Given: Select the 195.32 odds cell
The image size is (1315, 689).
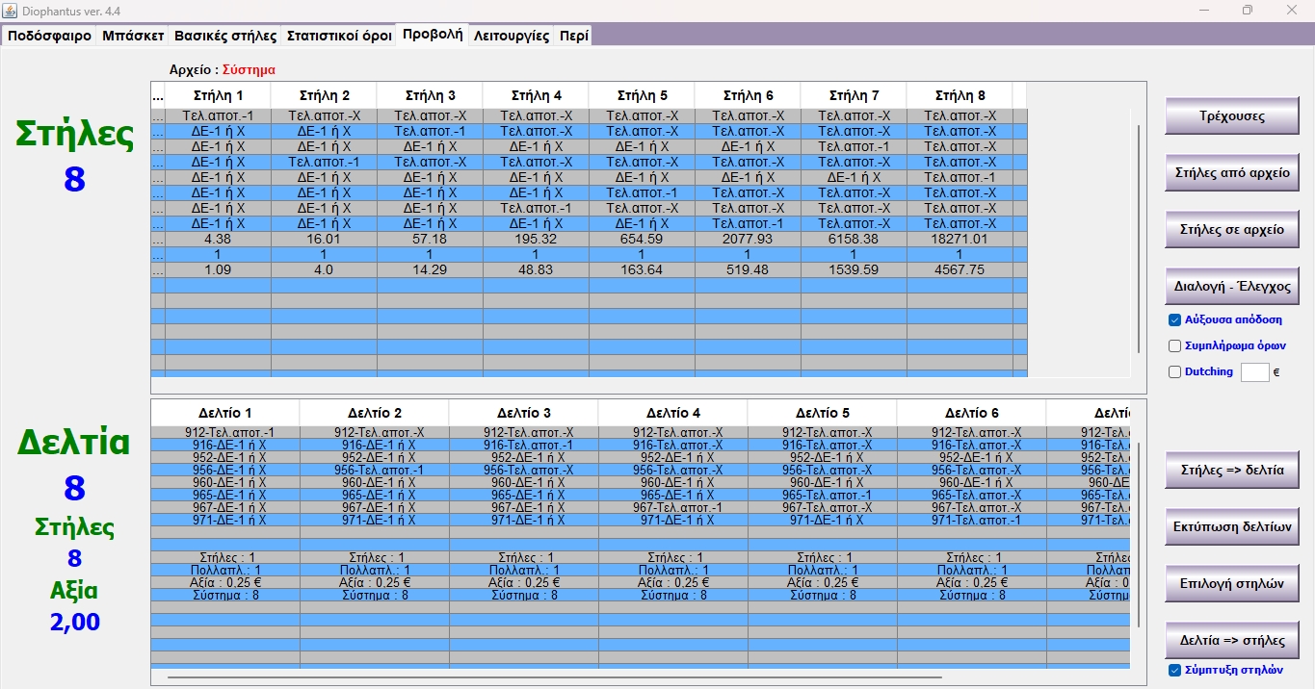Looking at the screenshot, I should pos(536,239).
